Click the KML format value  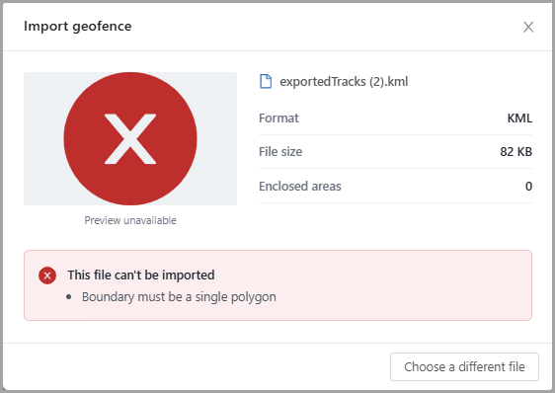point(519,118)
